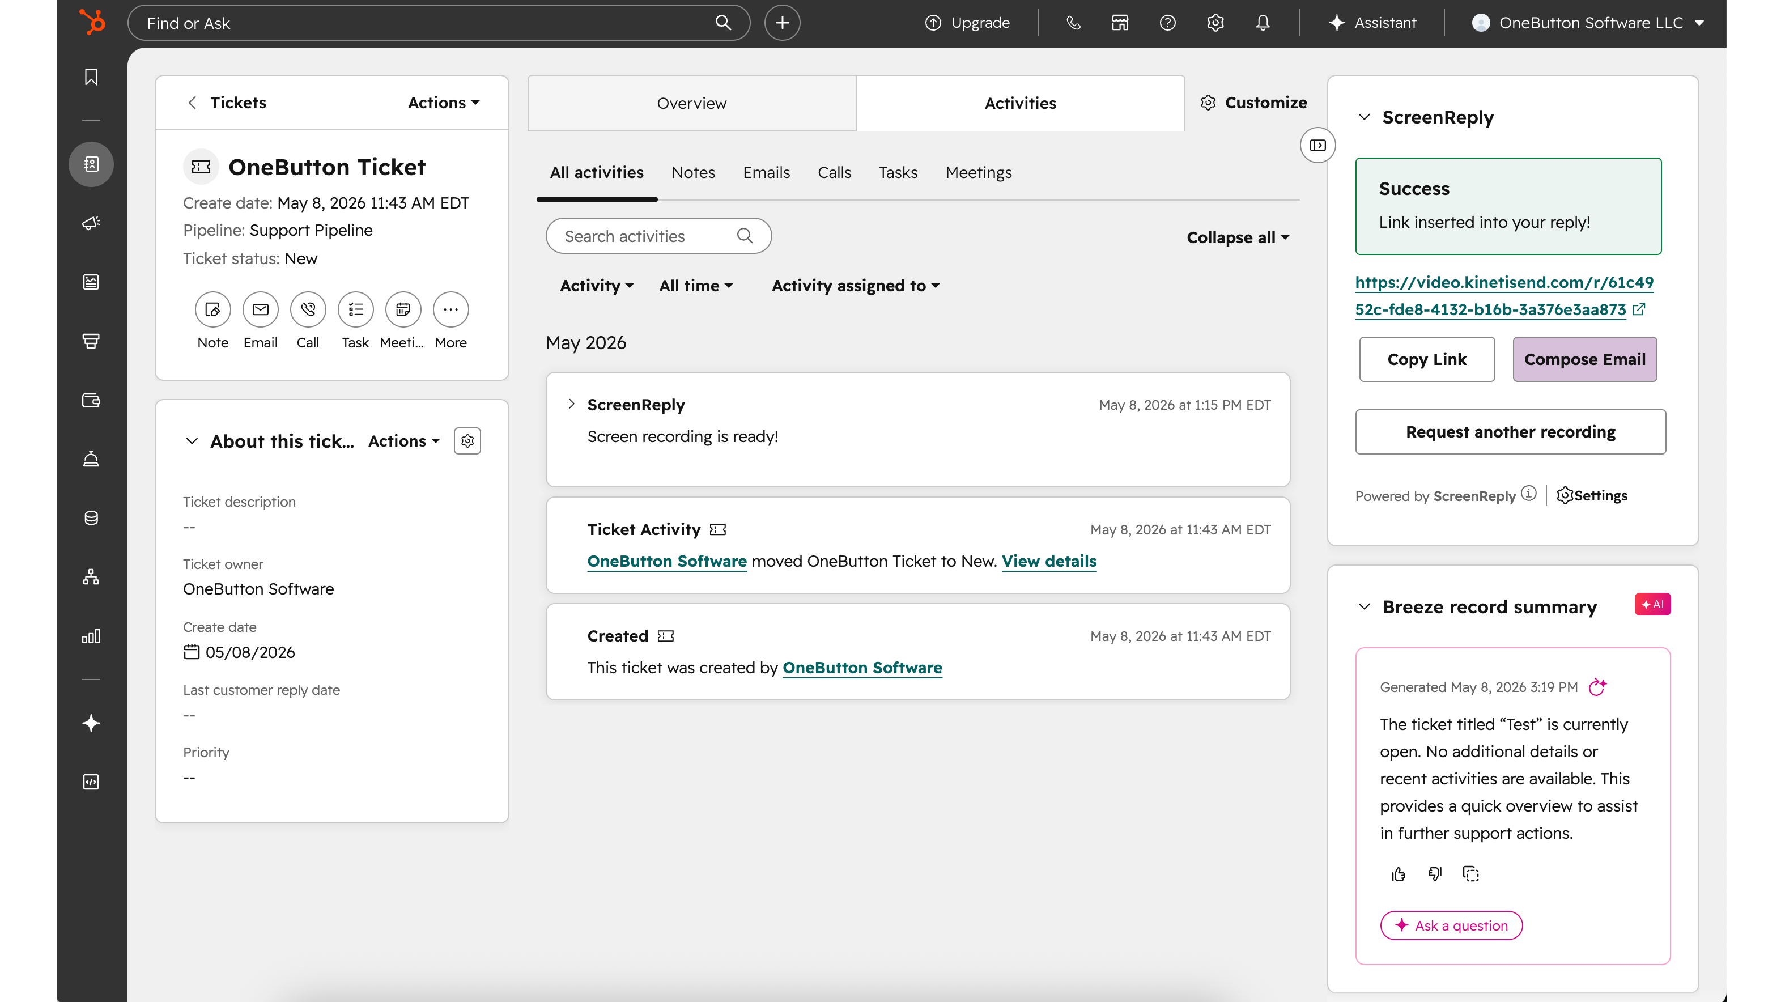The image size is (1781, 1002).
Task: Expand the ScreenReply activity entry
Action: 571,404
